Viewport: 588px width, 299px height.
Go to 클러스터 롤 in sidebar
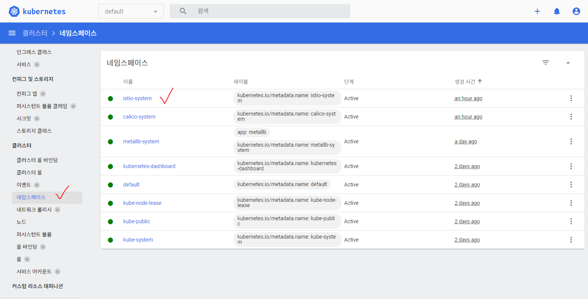29,172
